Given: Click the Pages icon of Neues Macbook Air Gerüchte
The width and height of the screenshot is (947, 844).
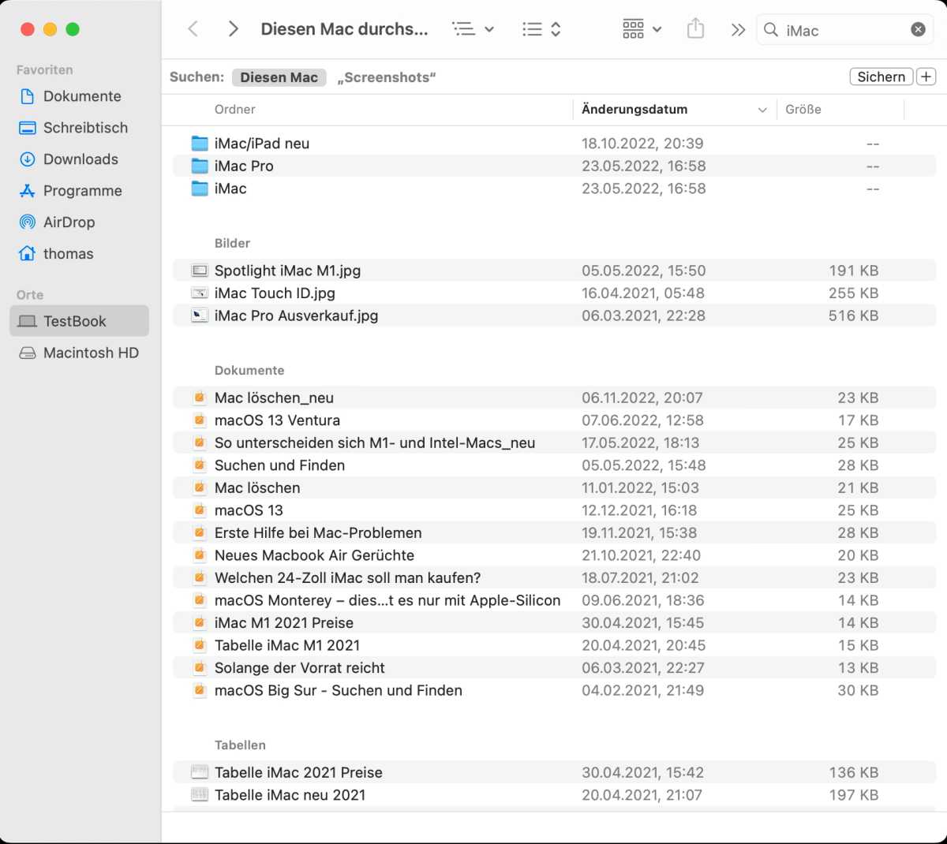Looking at the screenshot, I should (200, 555).
